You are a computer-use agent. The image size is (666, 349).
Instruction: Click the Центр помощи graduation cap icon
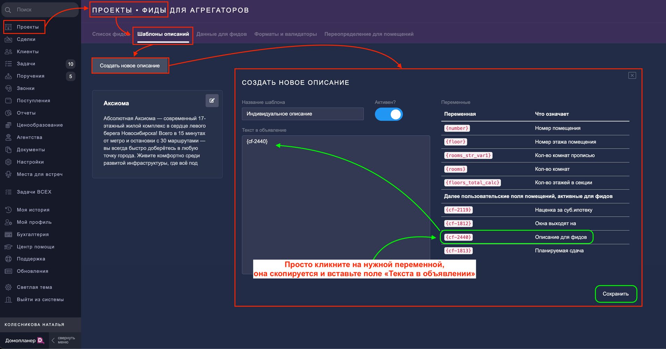pos(8,247)
